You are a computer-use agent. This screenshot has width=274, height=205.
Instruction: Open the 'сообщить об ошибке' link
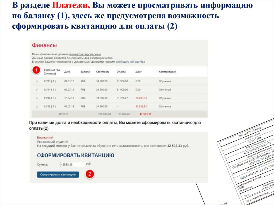click(130, 62)
